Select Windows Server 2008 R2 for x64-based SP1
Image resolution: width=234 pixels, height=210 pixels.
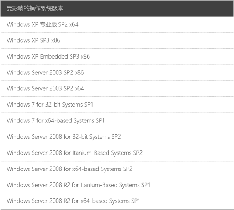117,201
